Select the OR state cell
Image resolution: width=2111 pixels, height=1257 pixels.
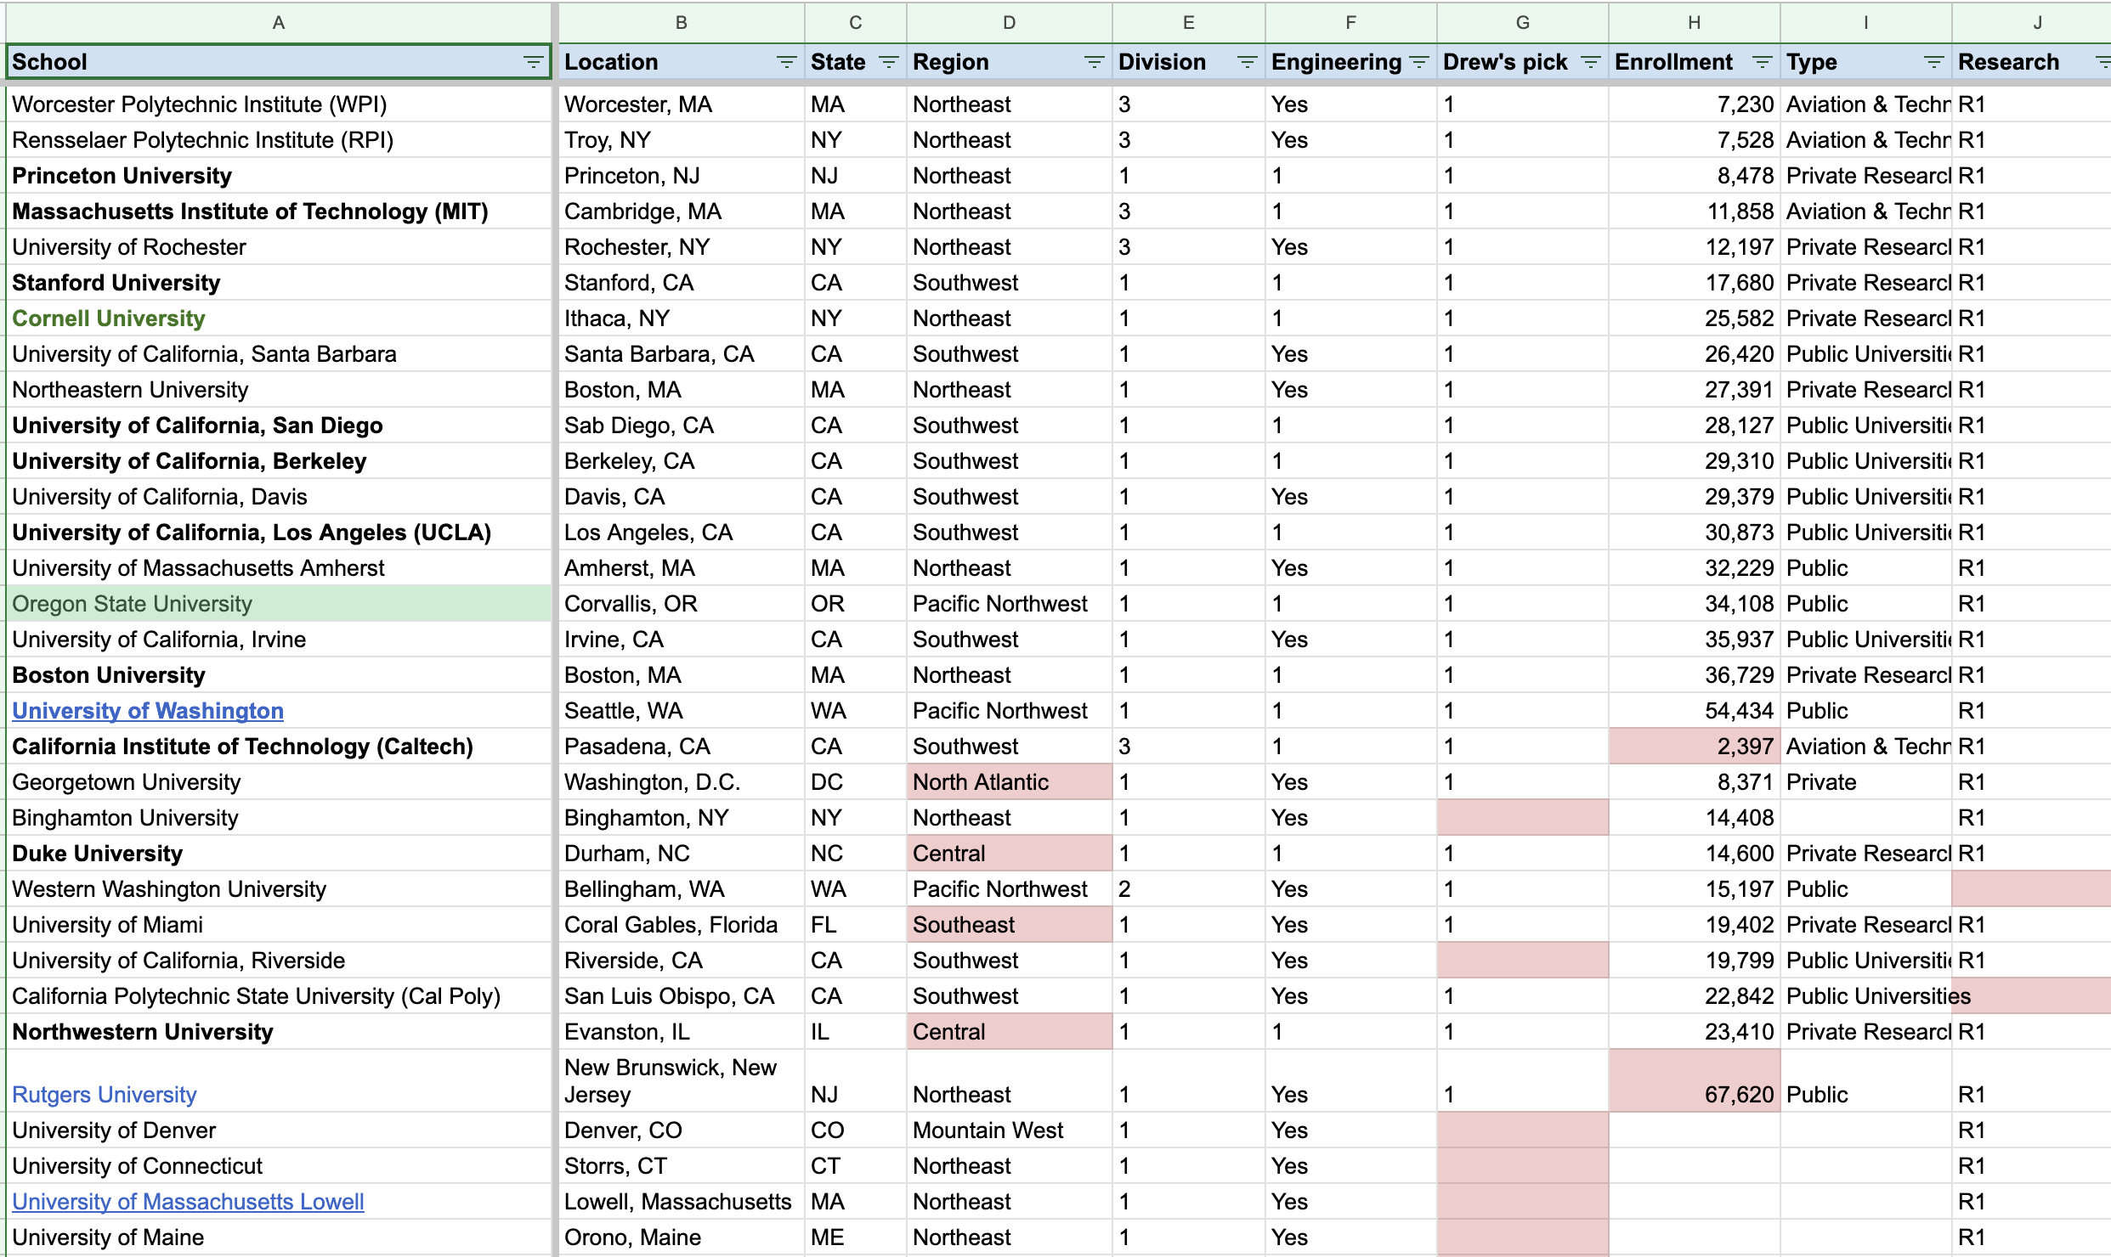click(856, 604)
